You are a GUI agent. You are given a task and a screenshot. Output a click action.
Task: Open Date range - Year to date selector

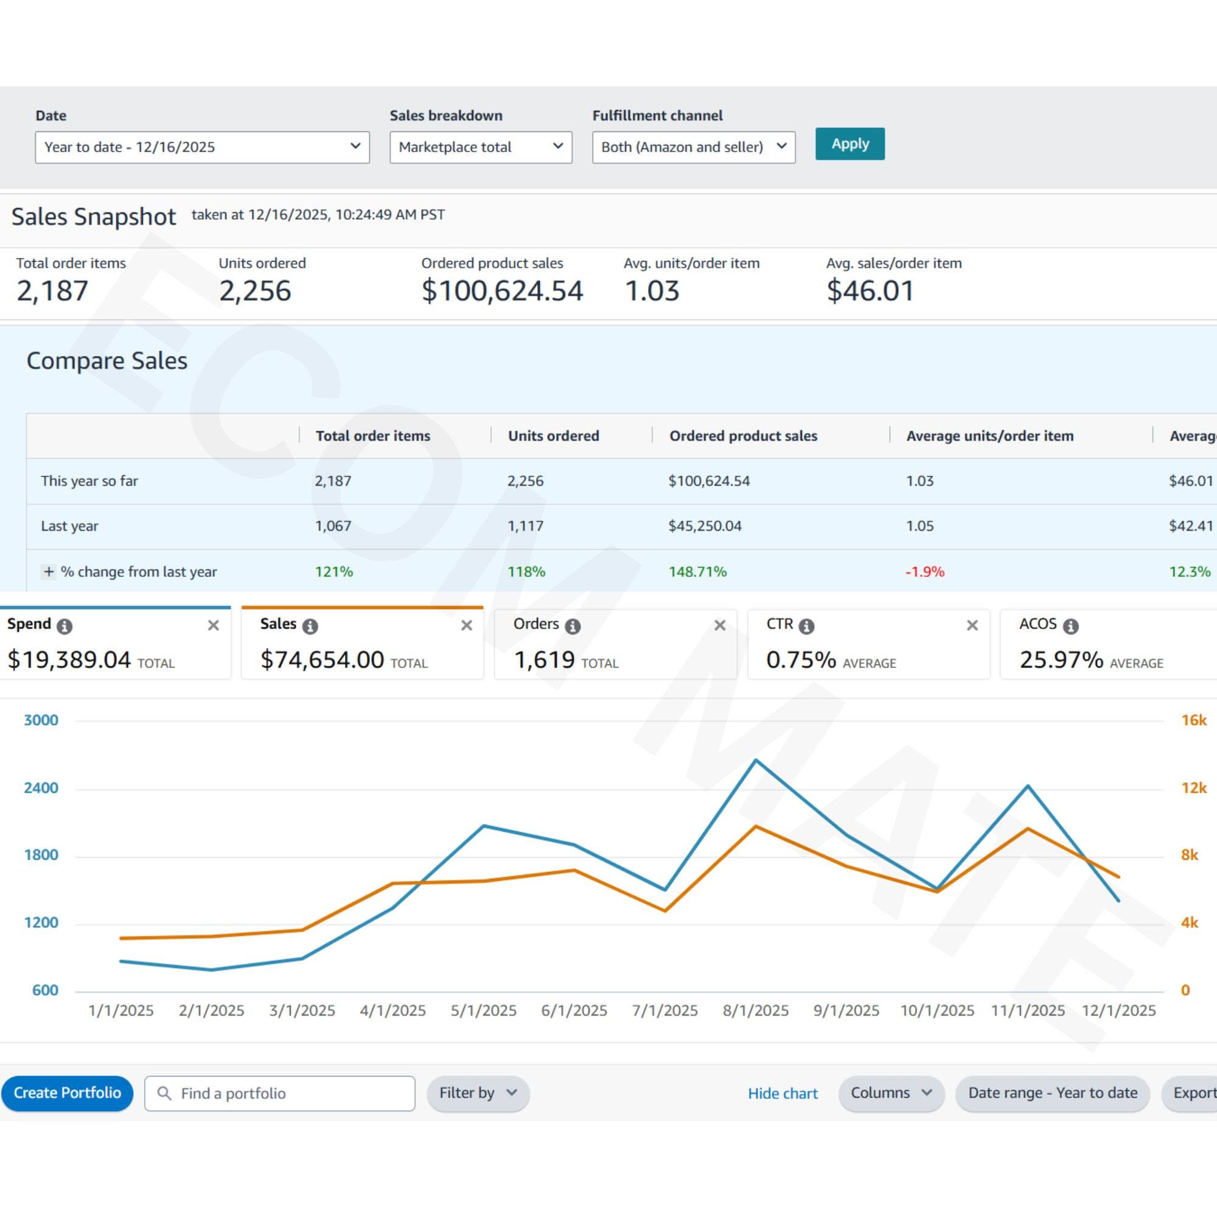(1053, 1093)
